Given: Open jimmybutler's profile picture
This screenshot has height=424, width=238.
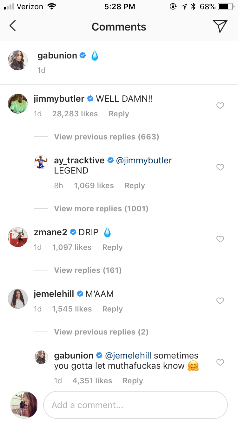Looking at the screenshot, I should pyautogui.click(x=18, y=104).
